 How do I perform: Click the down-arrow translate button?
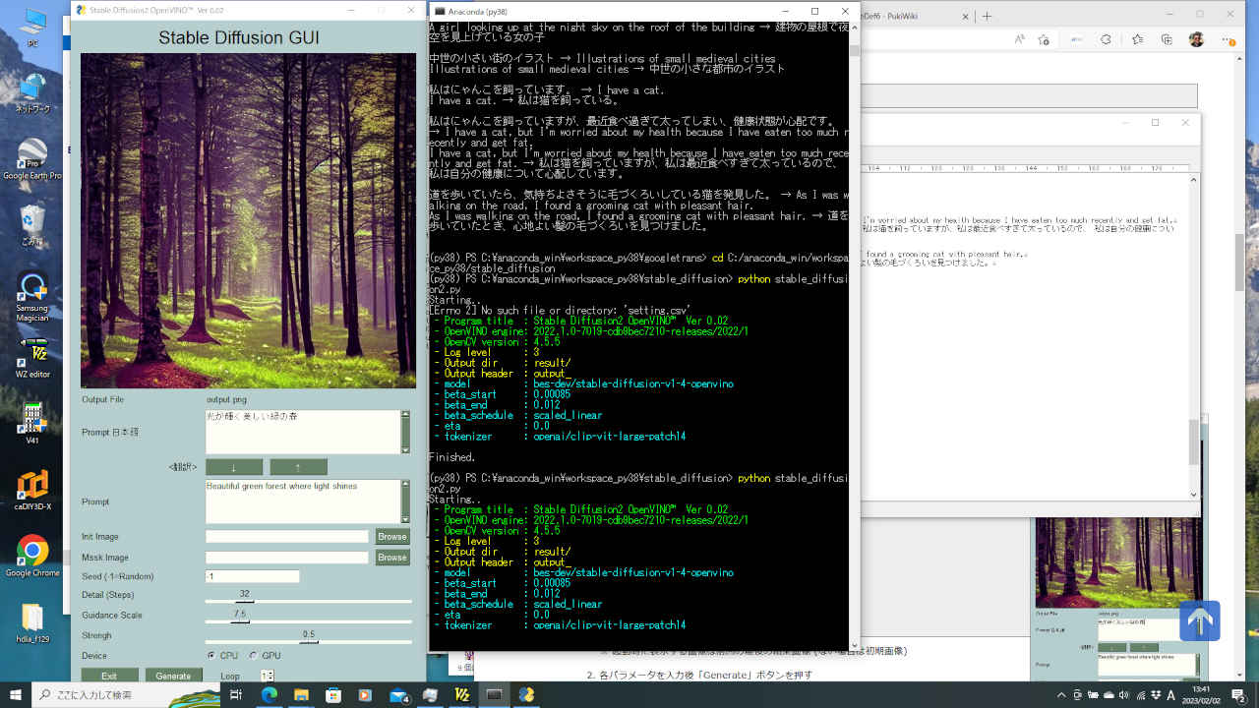point(233,467)
